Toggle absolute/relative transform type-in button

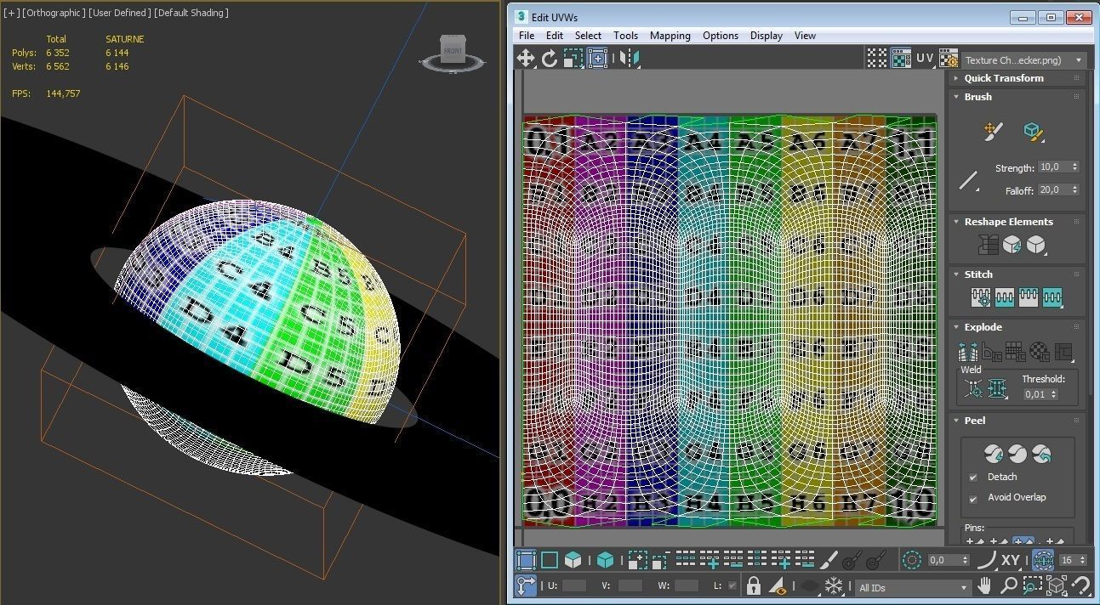(526, 585)
